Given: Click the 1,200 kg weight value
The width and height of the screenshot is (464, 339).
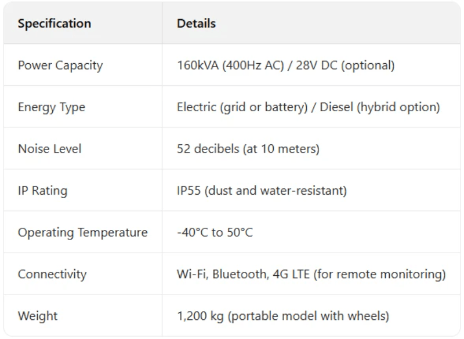Looking at the screenshot, I should point(200,316).
